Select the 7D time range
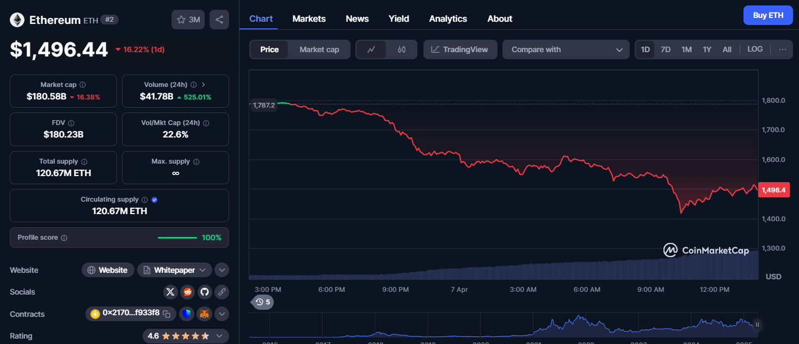The image size is (799, 344). pyautogui.click(x=666, y=49)
